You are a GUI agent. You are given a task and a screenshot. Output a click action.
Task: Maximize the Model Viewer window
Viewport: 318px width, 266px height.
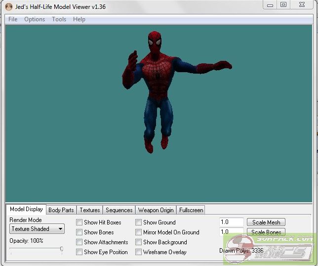click(x=283, y=5)
